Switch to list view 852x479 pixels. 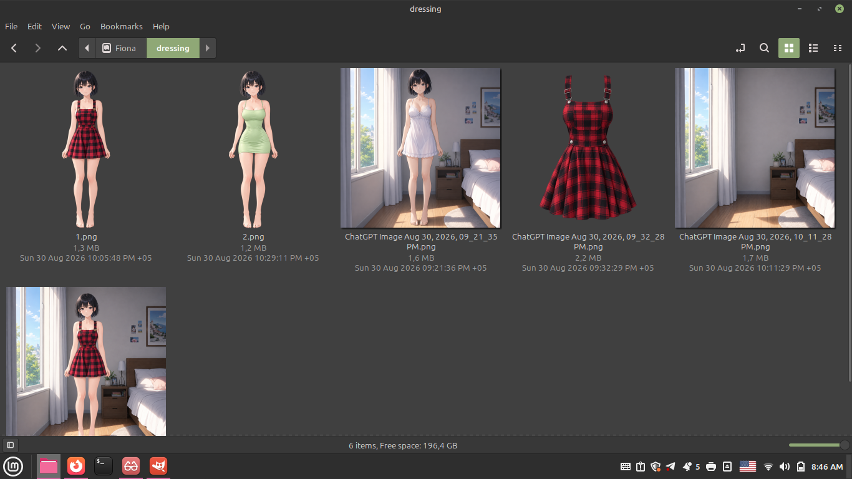coord(813,48)
